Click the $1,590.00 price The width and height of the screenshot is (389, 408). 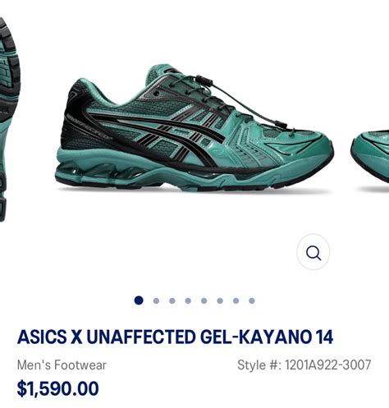point(57,388)
